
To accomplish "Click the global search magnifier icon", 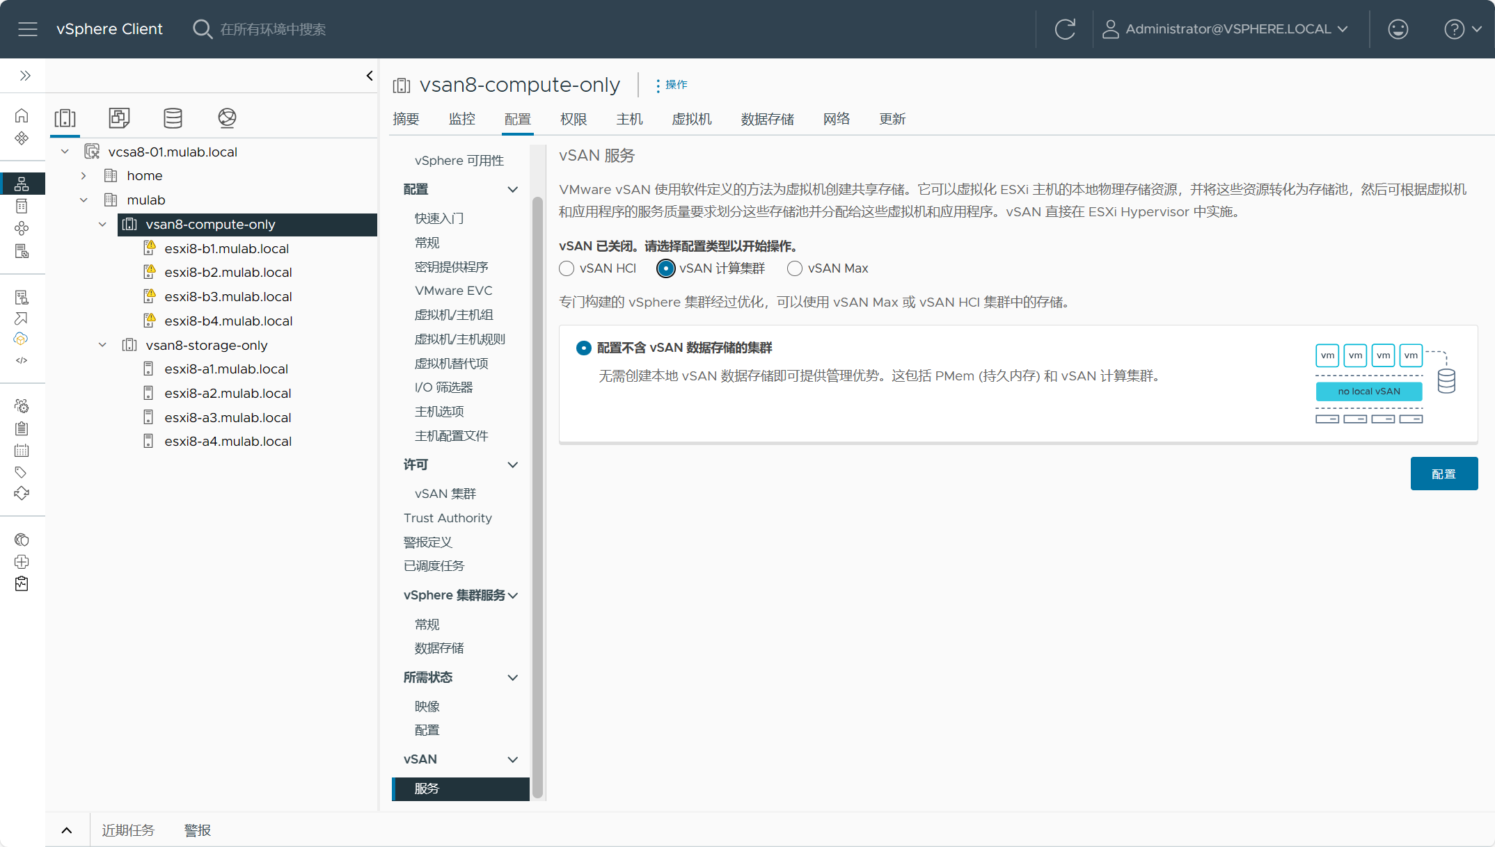I will [202, 29].
